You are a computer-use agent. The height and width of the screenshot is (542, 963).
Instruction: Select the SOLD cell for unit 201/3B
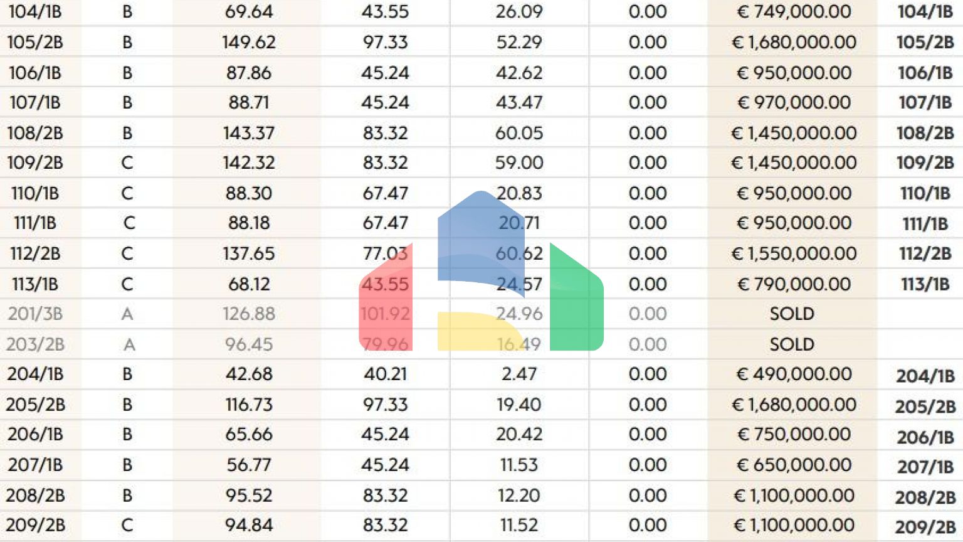[x=792, y=314]
